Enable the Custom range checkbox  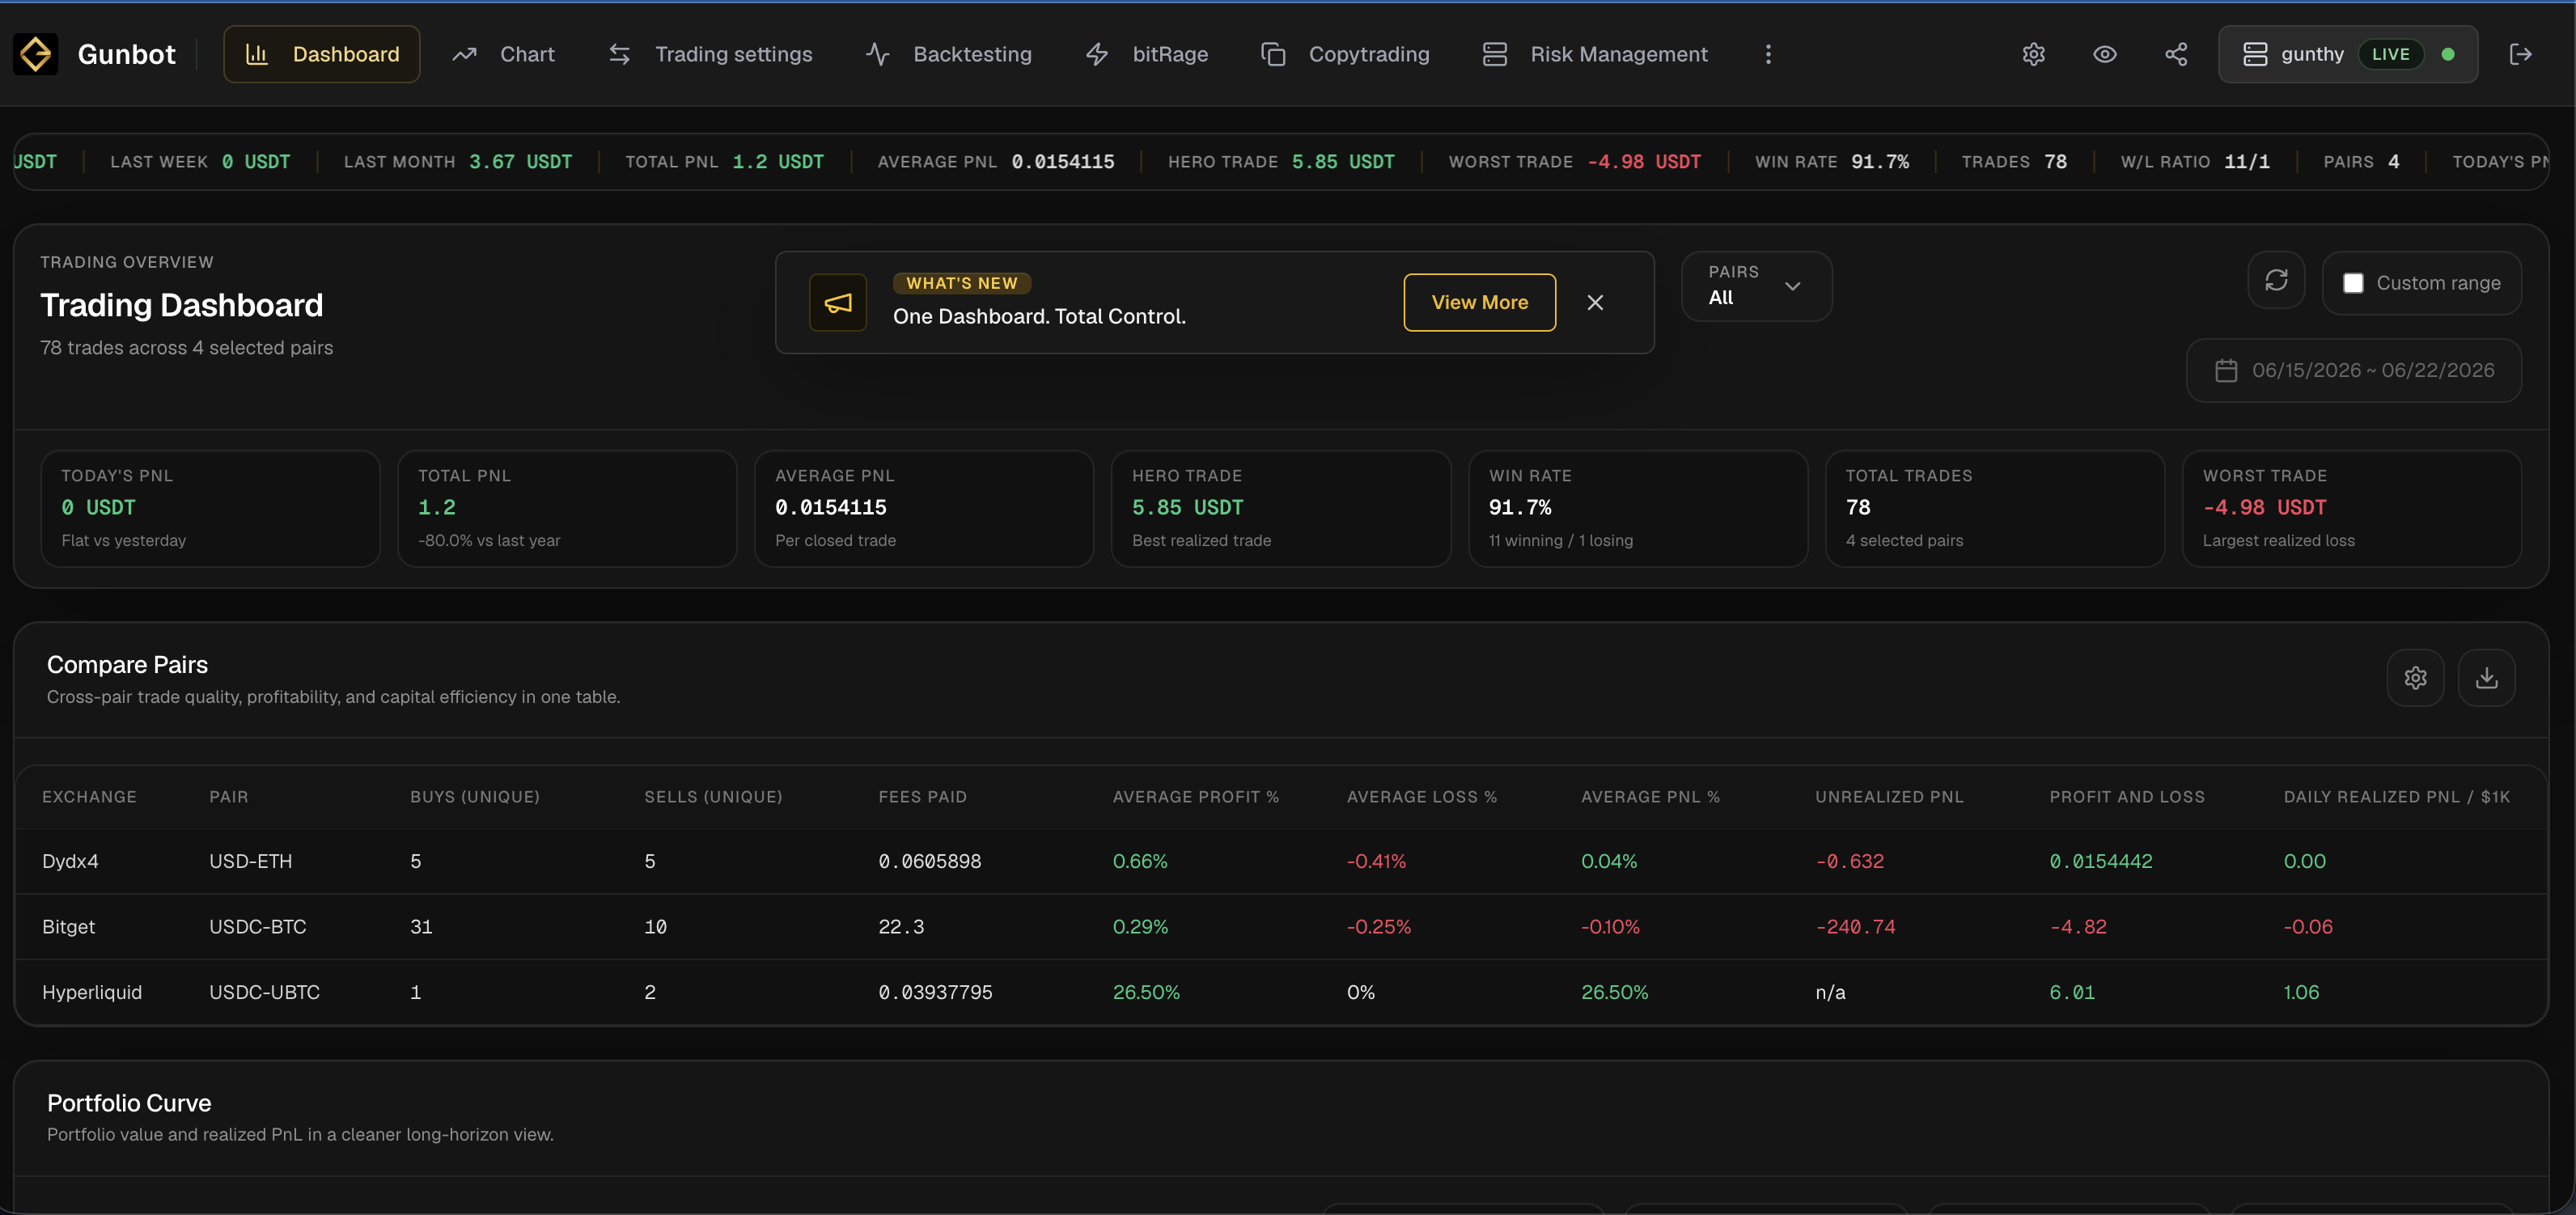[2353, 283]
